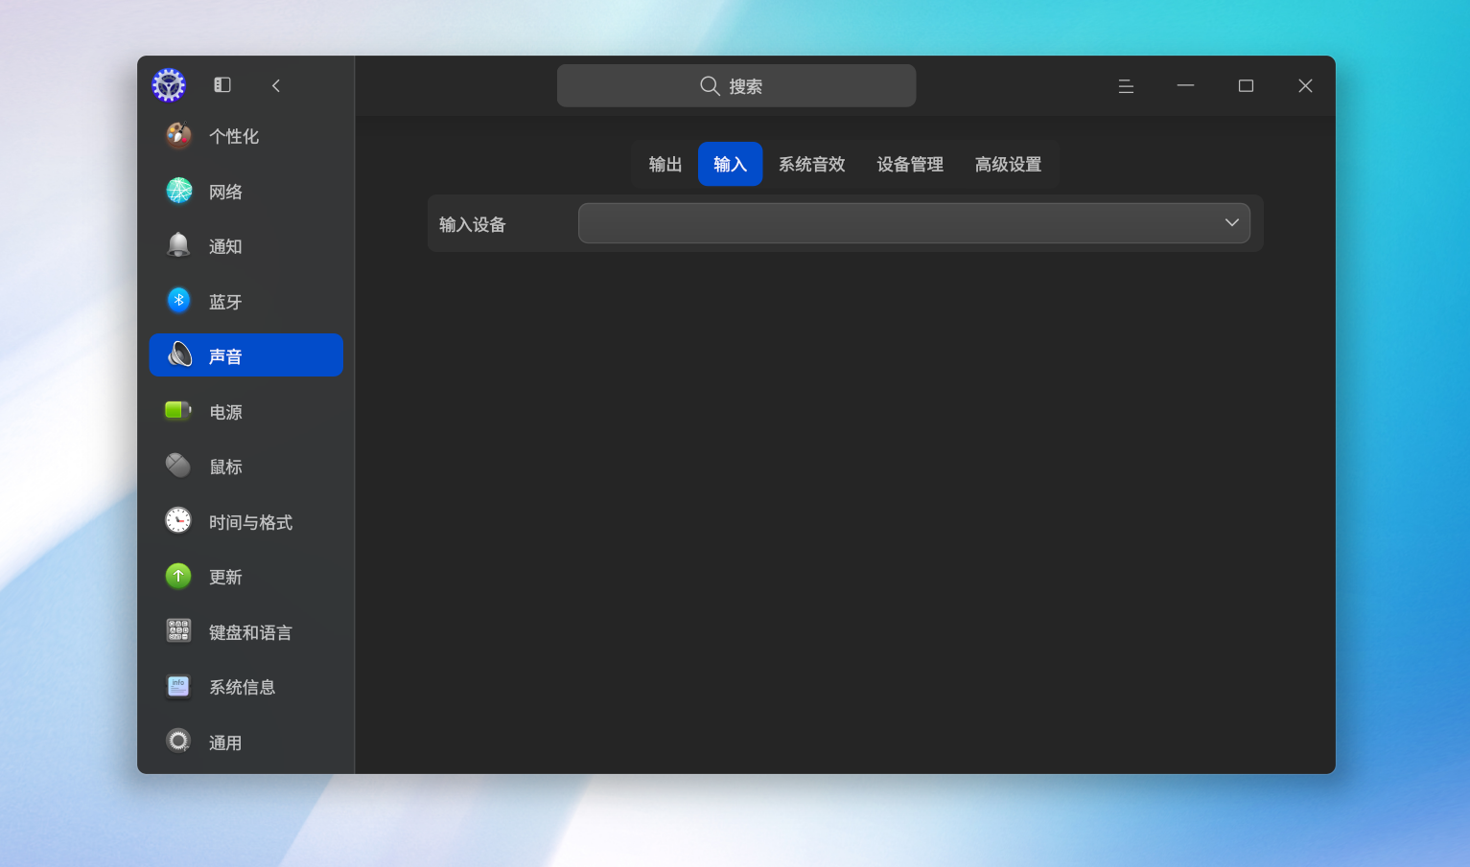The height and width of the screenshot is (867, 1470).
Task: Switch to the Device Management (设备管理) tab
Action: pos(910,164)
